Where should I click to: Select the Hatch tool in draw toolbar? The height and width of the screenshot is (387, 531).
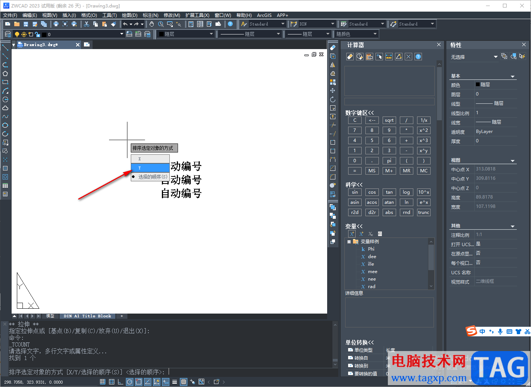click(5, 168)
